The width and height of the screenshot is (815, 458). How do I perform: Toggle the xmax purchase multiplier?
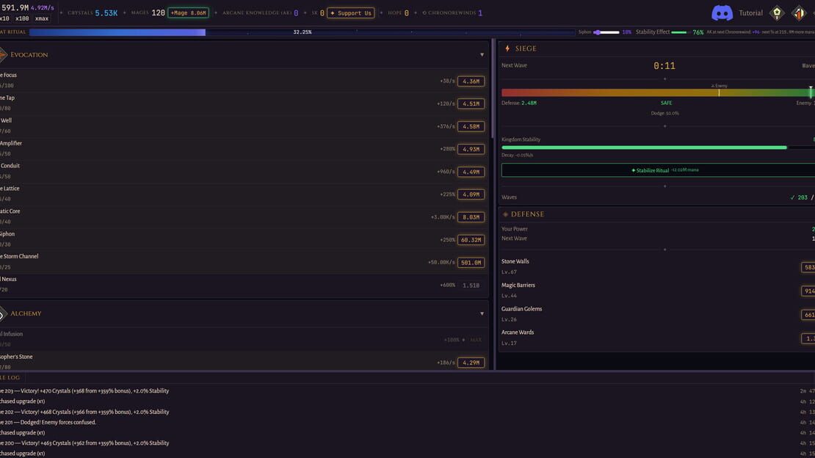[x=42, y=18]
